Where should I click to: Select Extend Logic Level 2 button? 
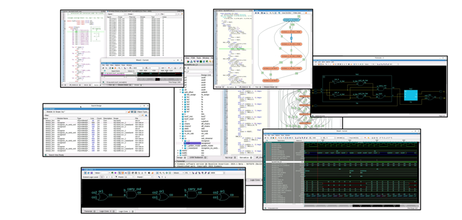point(107,177)
